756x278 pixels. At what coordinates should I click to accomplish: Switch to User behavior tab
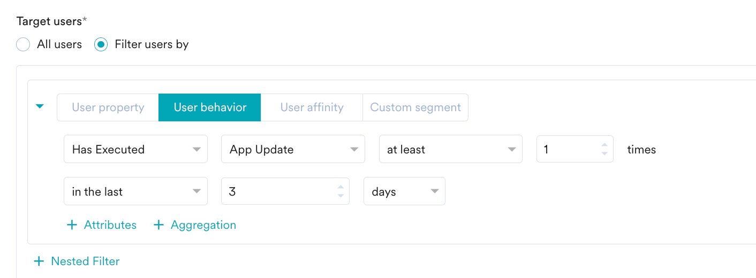point(210,107)
